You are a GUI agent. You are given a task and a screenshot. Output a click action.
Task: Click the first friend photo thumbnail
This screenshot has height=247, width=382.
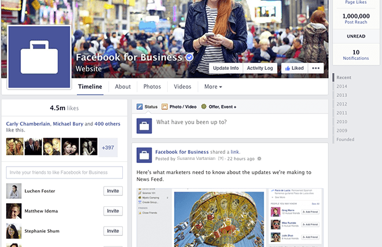point(15,146)
